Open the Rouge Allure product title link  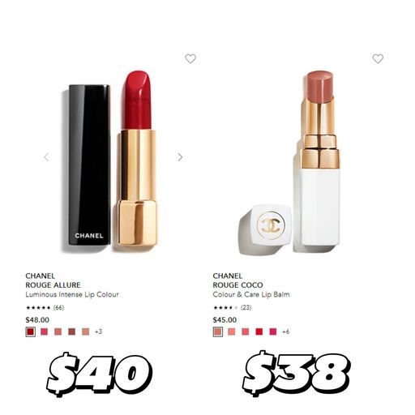(x=53, y=285)
